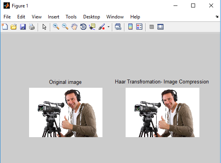Open the Tools menu
The image size is (221, 163).
pyautogui.click(x=71, y=17)
